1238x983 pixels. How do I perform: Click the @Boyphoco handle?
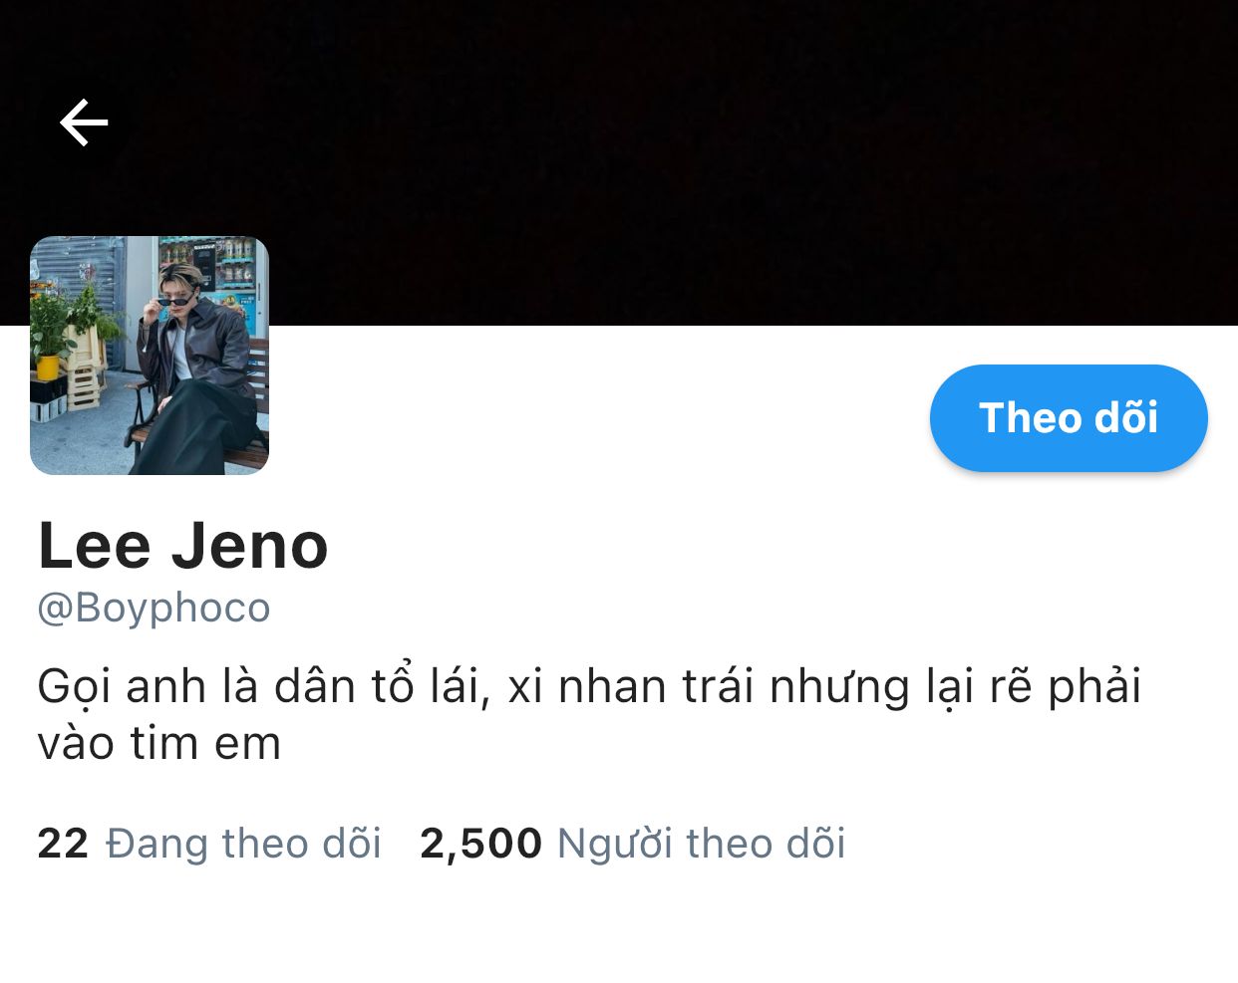[x=154, y=608]
